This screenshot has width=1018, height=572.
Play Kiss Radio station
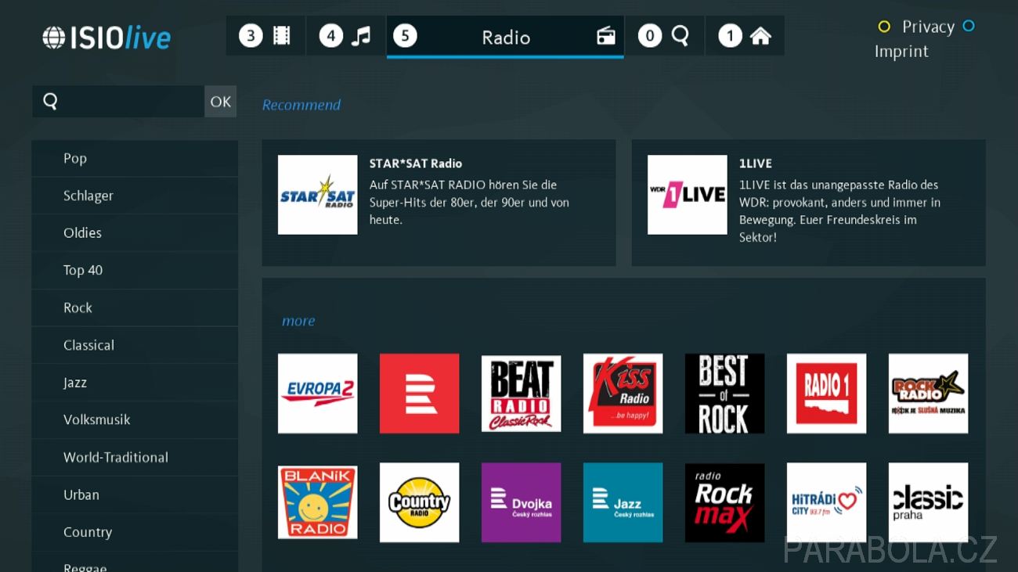coord(623,394)
